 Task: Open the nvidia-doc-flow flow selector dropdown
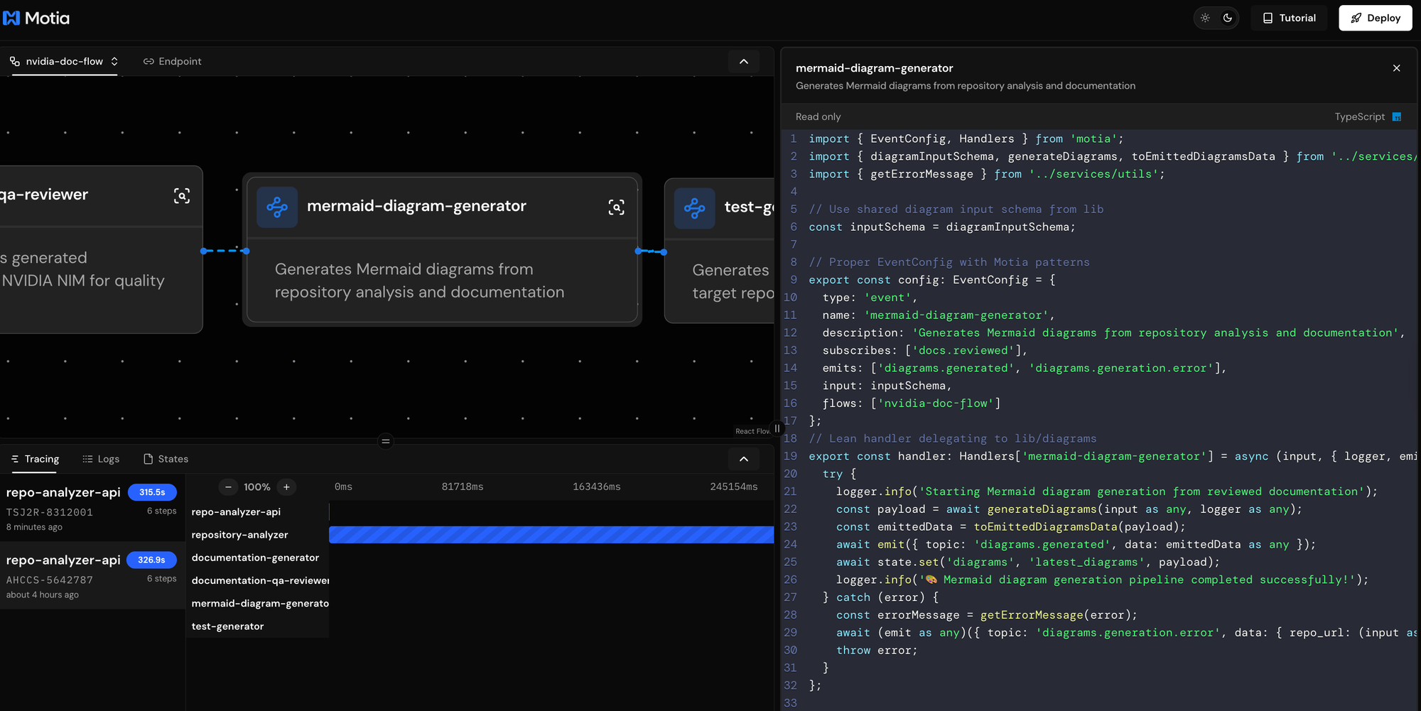65,62
